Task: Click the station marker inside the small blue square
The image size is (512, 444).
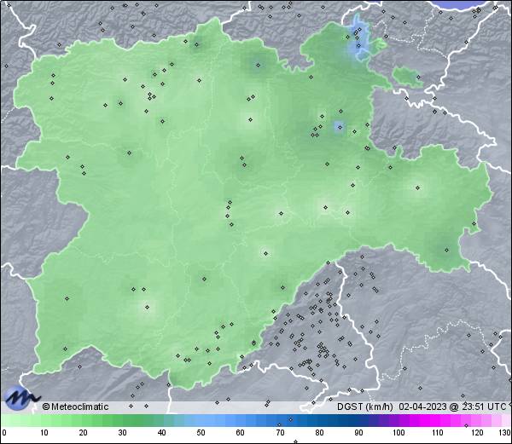Action: point(340,128)
